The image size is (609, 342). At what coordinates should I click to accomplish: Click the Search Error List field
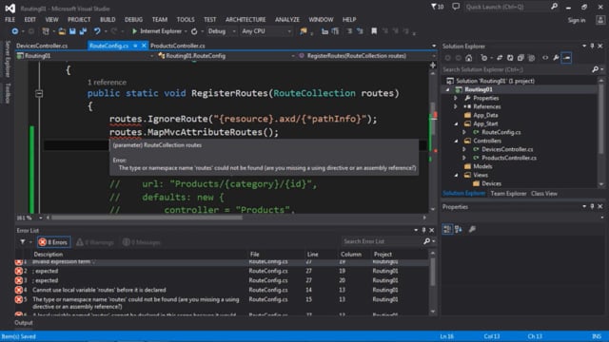coord(382,241)
